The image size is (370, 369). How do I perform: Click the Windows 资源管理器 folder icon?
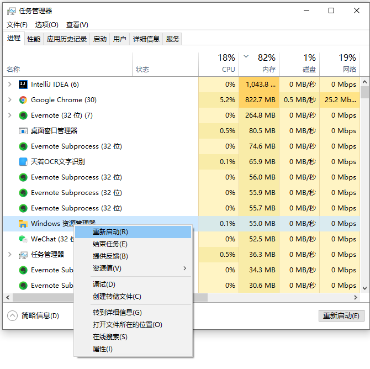click(x=23, y=224)
